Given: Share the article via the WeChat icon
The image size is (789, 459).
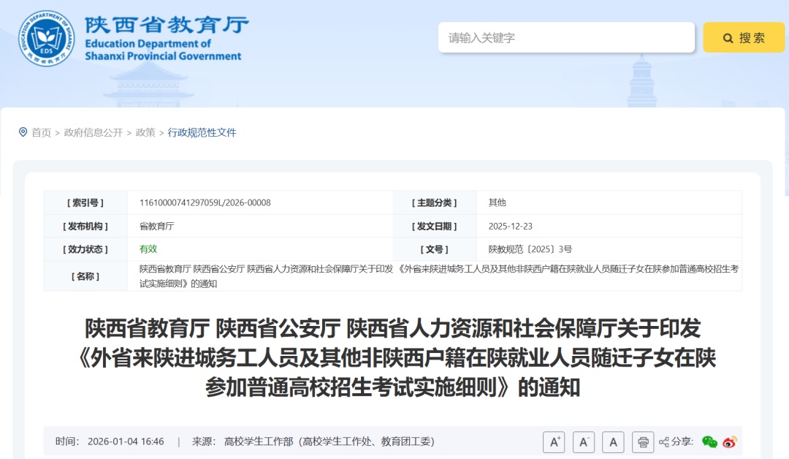Looking at the screenshot, I should (x=708, y=442).
